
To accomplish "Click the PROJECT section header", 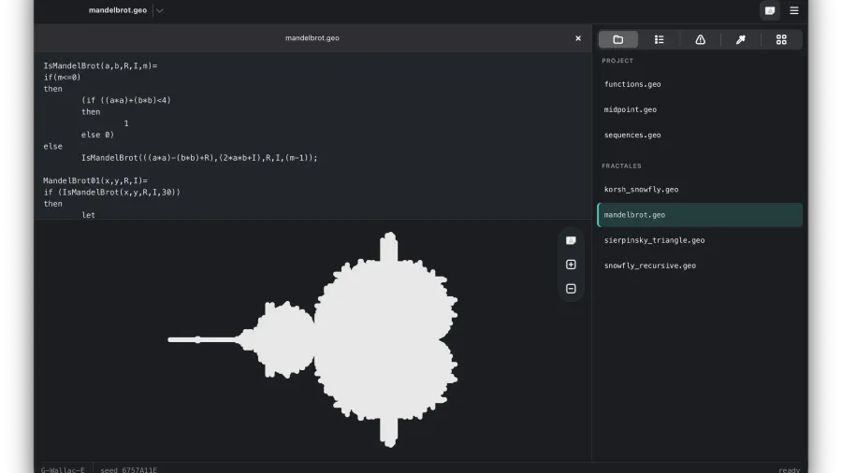I will [617, 61].
